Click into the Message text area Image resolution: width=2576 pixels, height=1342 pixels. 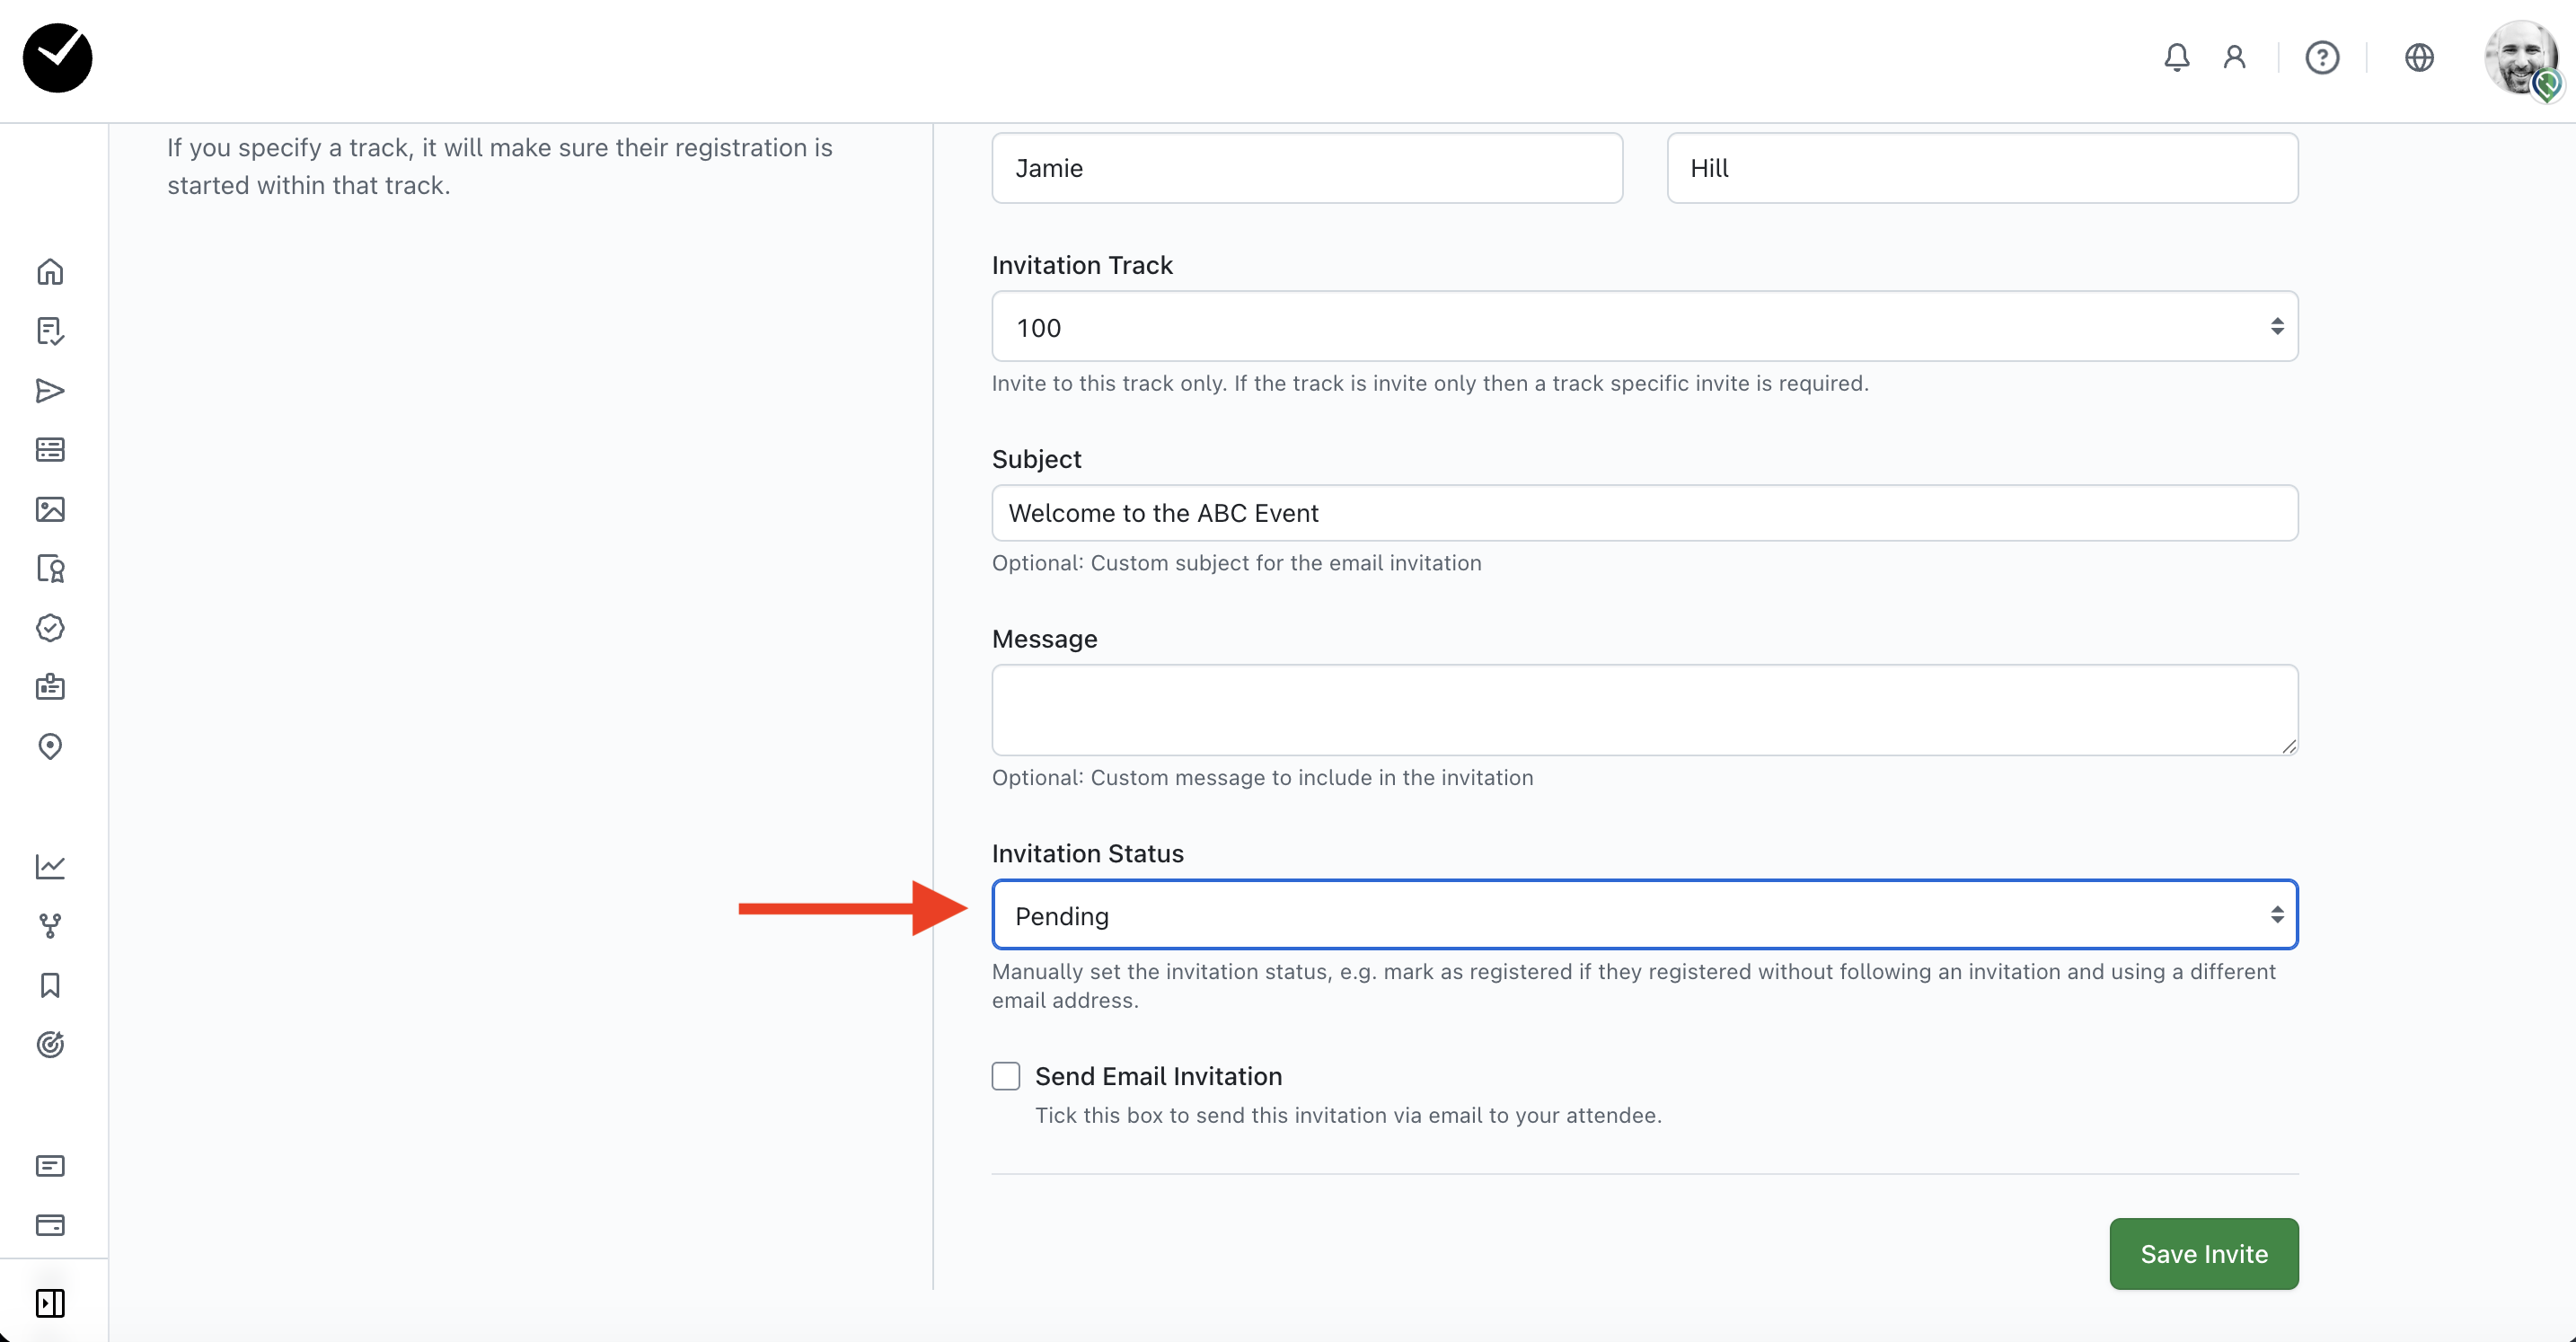coord(1644,710)
